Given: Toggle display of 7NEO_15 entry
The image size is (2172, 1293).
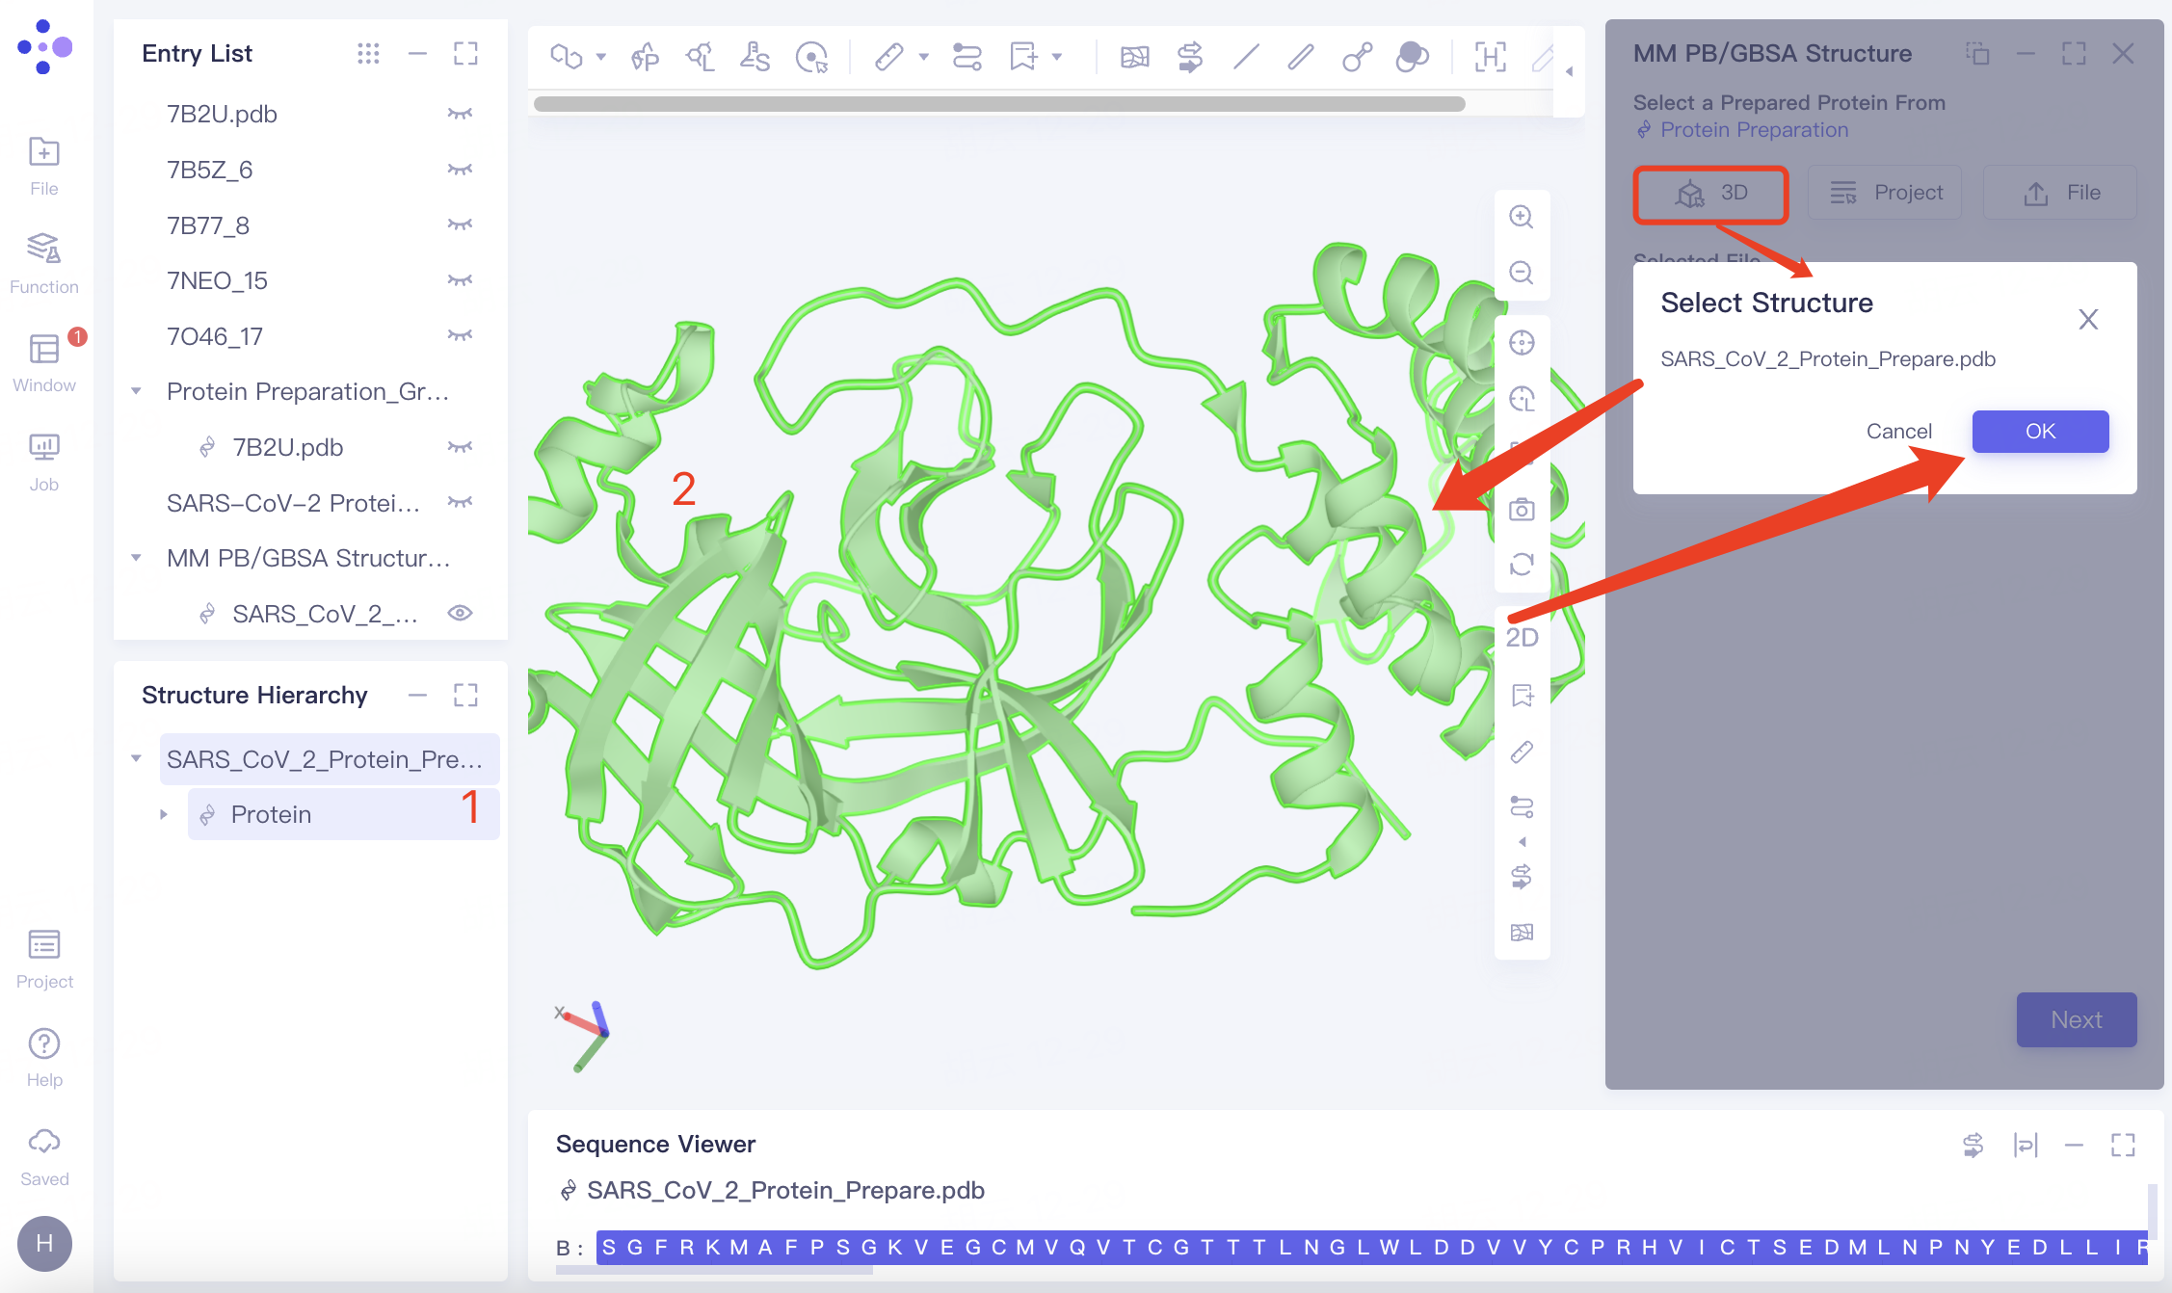Looking at the screenshot, I should point(461,279).
